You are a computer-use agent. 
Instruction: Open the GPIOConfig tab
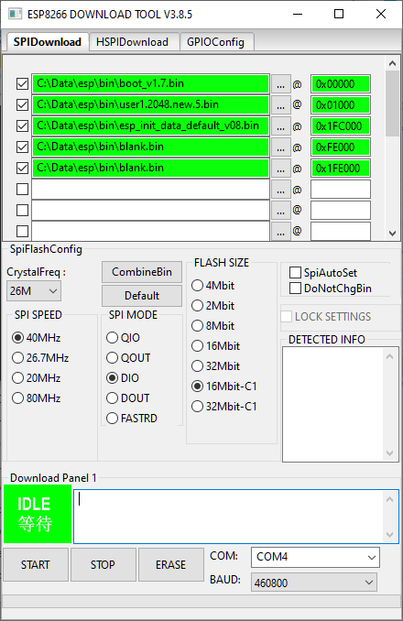[x=216, y=42]
